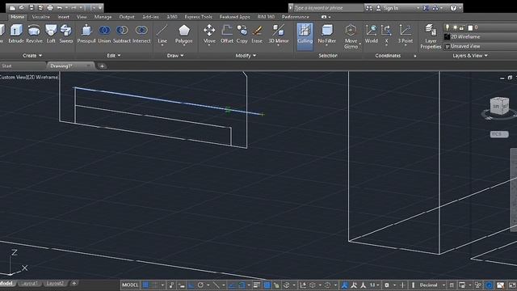Choose the Sweep tool
This screenshot has width=517, height=291.
[x=66, y=34]
